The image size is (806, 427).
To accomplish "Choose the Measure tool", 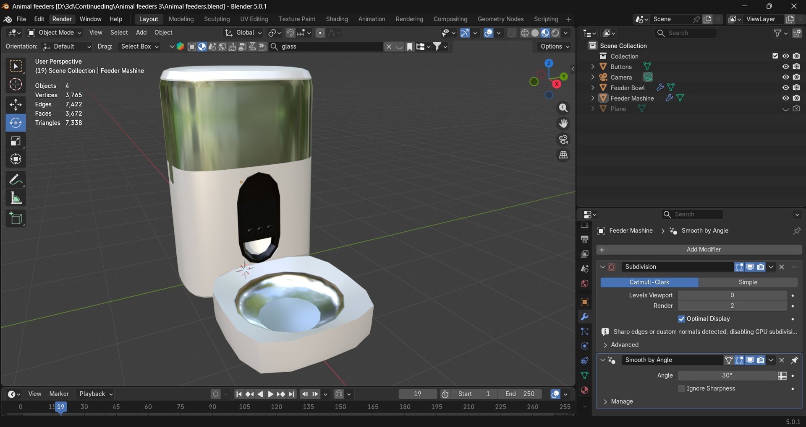I will click(x=16, y=198).
